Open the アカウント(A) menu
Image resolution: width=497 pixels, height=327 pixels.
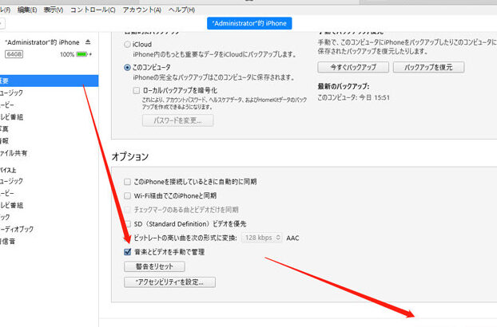(142, 10)
